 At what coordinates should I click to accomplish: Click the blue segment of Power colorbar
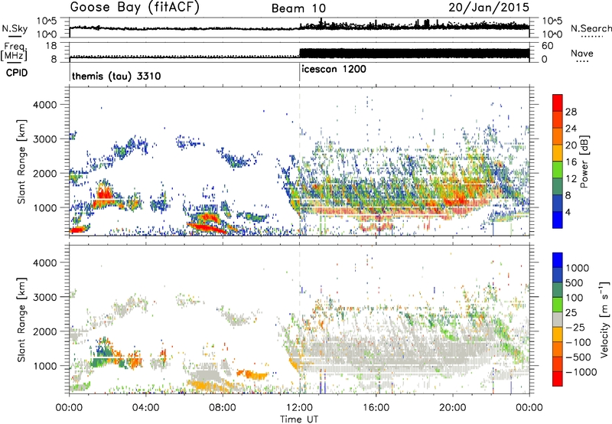click(x=558, y=220)
